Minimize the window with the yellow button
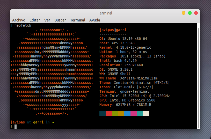The height and width of the screenshot is (139, 211). click(184, 13)
